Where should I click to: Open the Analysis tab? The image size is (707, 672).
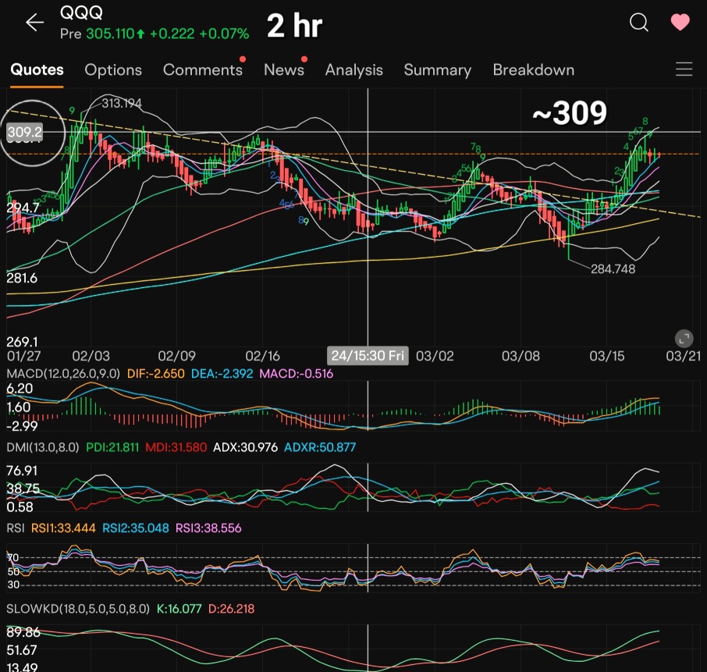[x=353, y=70]
